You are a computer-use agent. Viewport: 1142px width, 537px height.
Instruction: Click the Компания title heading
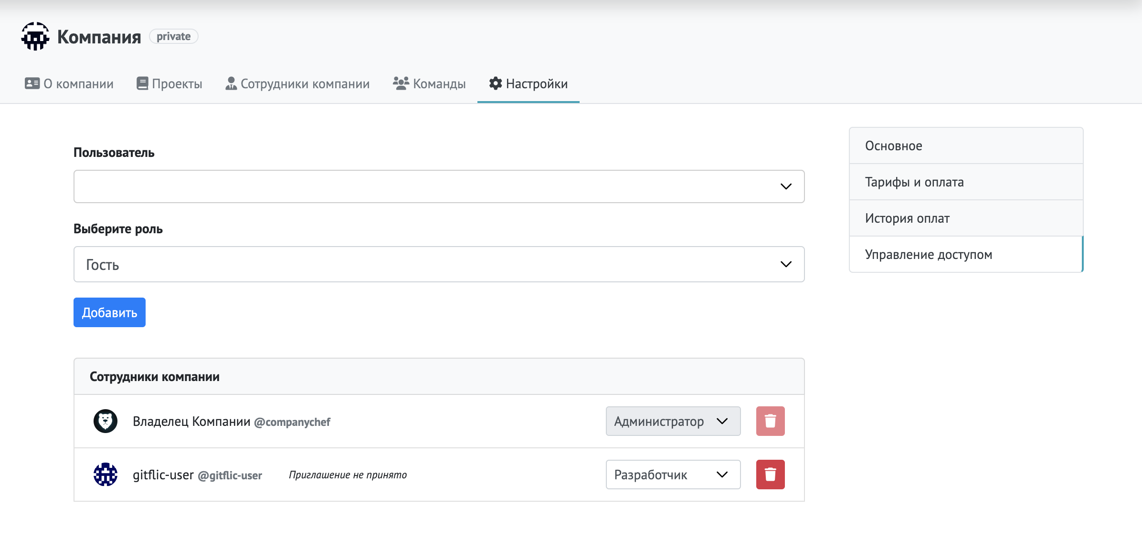99,37
